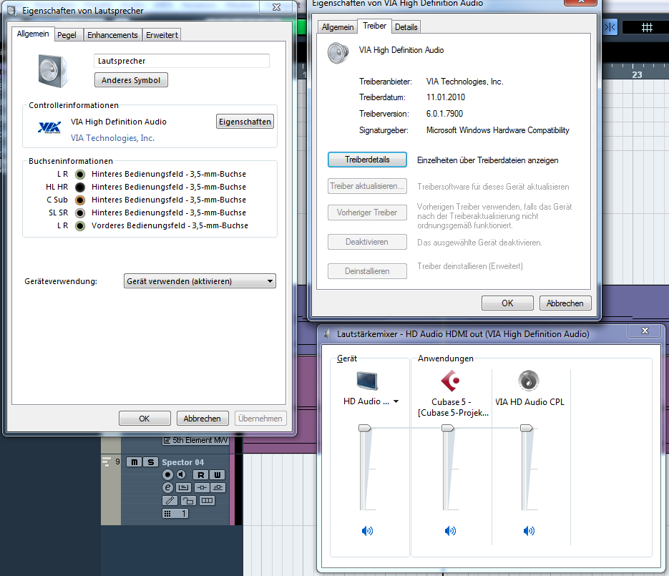Click the Edit In-Place pencil button on Spector 04
The image size is (669, 576).
[170, 500]
